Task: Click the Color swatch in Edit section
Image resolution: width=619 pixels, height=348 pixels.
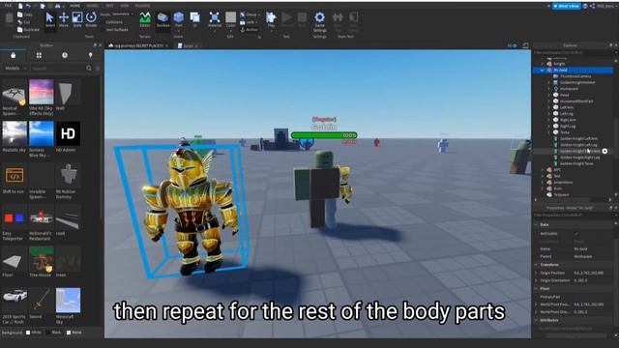Action: click(x=230, y=19)
